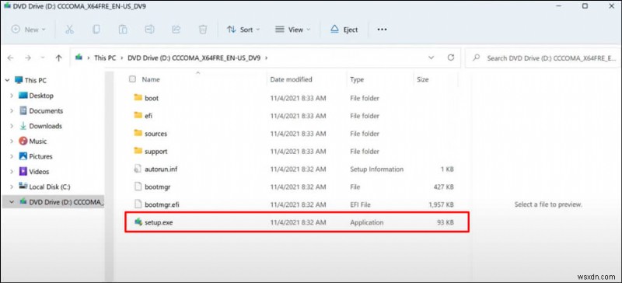This screenshot has width=622, height=283.
Task: Click the Rename icon in toolbar
Action: (x=149, y=30)
